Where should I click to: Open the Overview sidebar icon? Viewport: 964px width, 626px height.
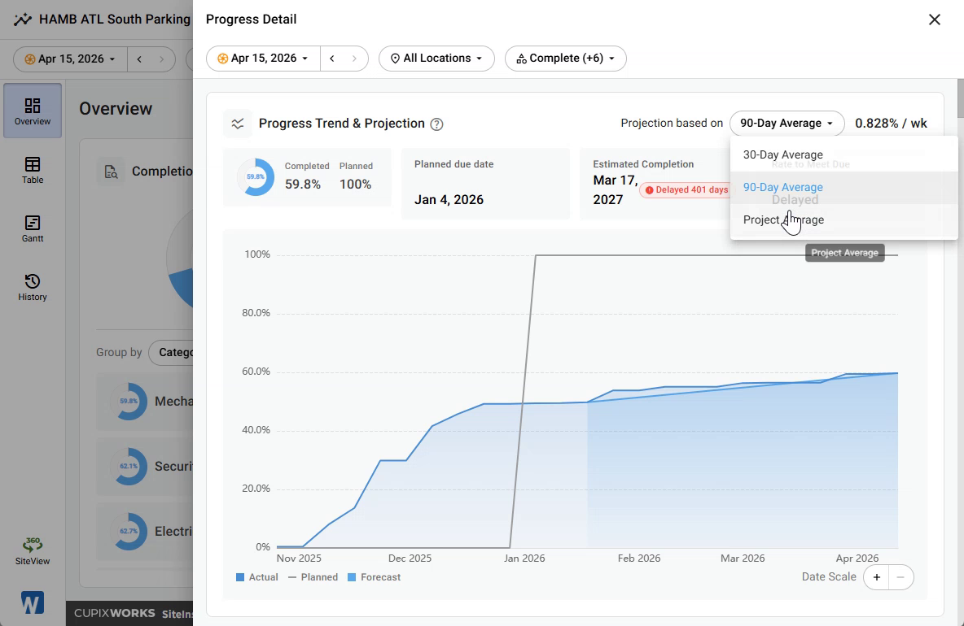(33, 111)
